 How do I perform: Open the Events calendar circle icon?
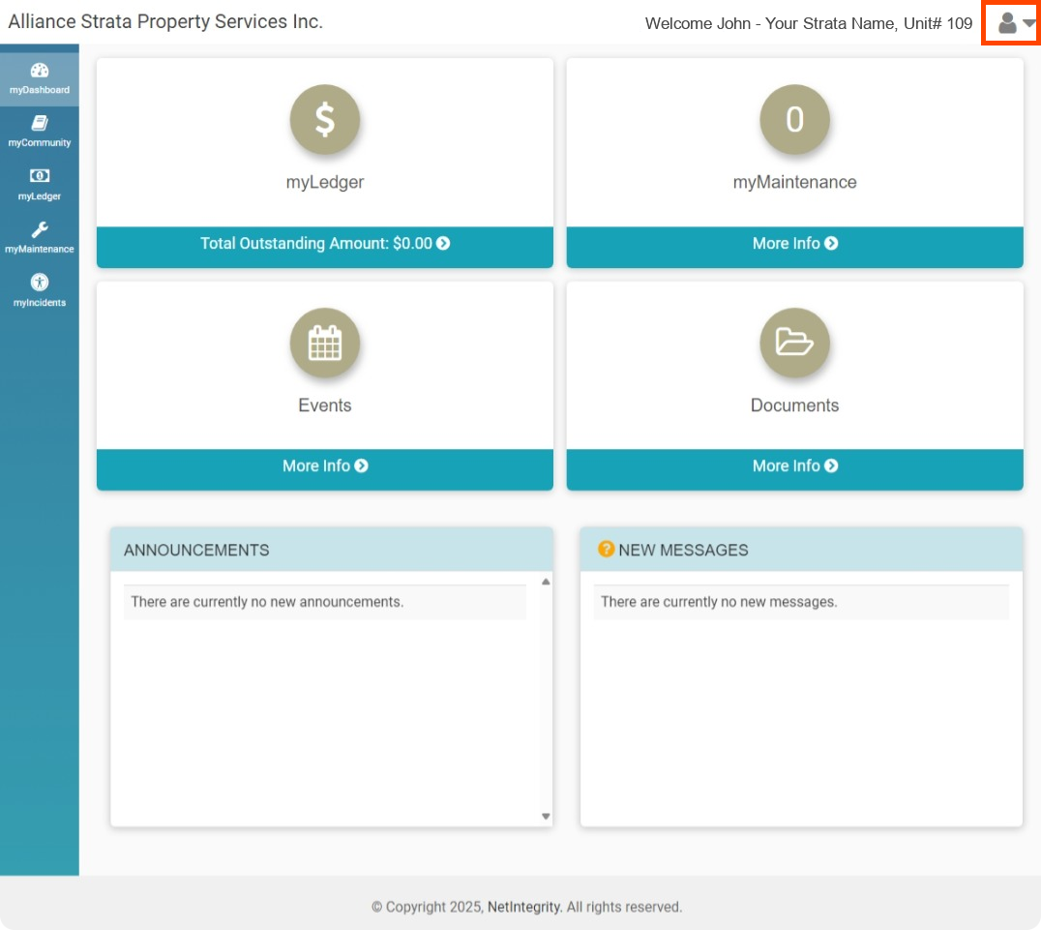click(x=325, y=344)
